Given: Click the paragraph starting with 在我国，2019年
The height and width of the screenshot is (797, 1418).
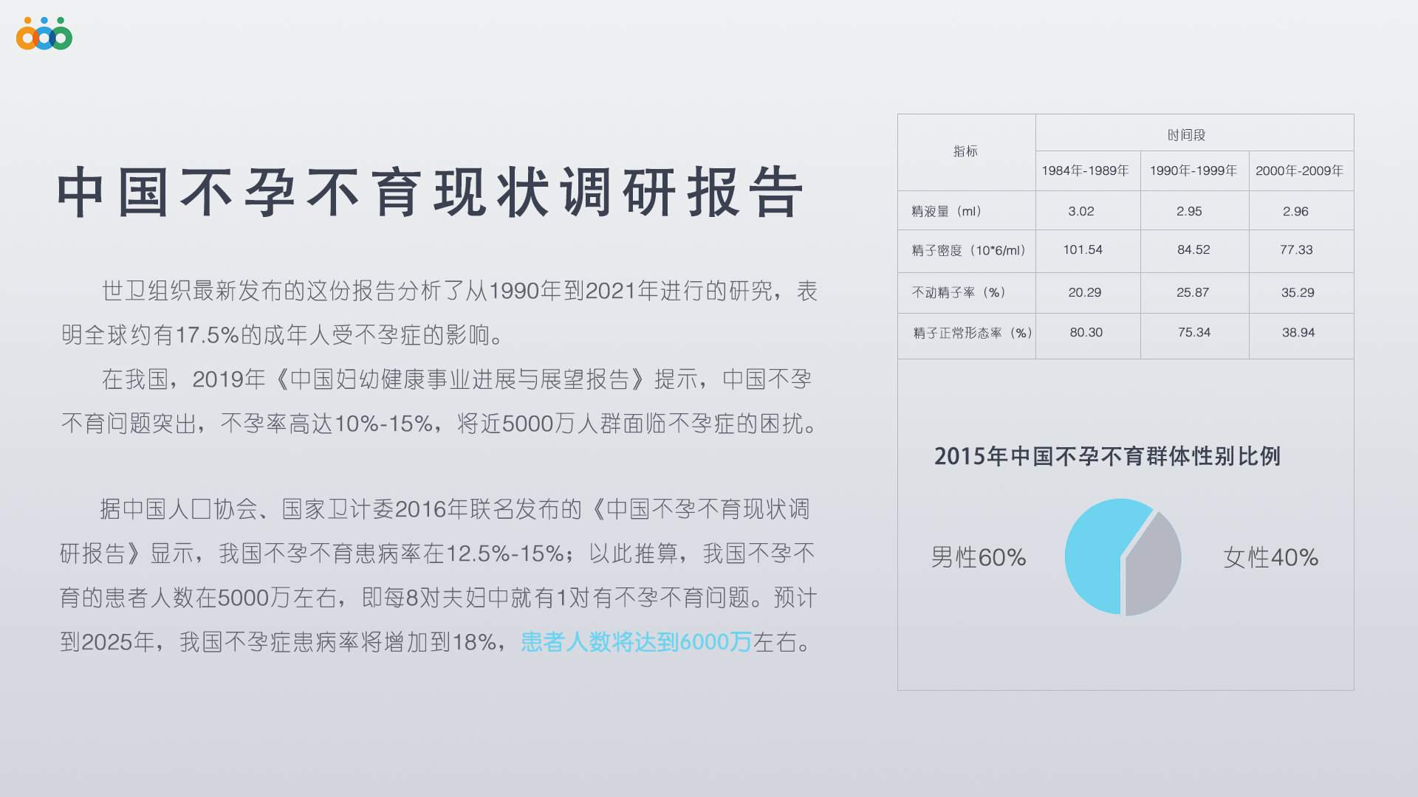Looking at the screenshot, I should tap(439, 401).
